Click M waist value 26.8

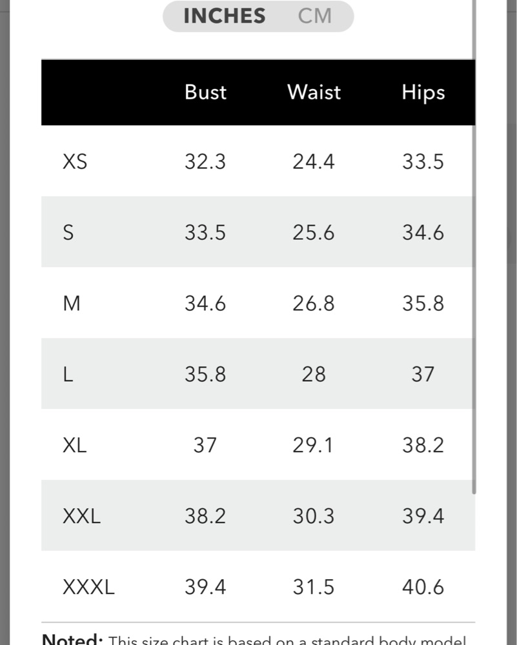(314, 303)
